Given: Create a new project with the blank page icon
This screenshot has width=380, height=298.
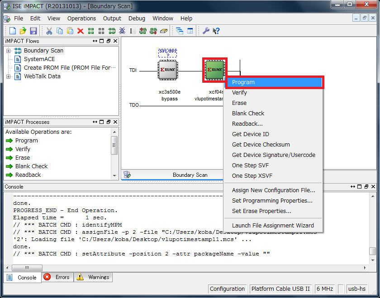Looking at the screenshot, I should pos(12,31).
